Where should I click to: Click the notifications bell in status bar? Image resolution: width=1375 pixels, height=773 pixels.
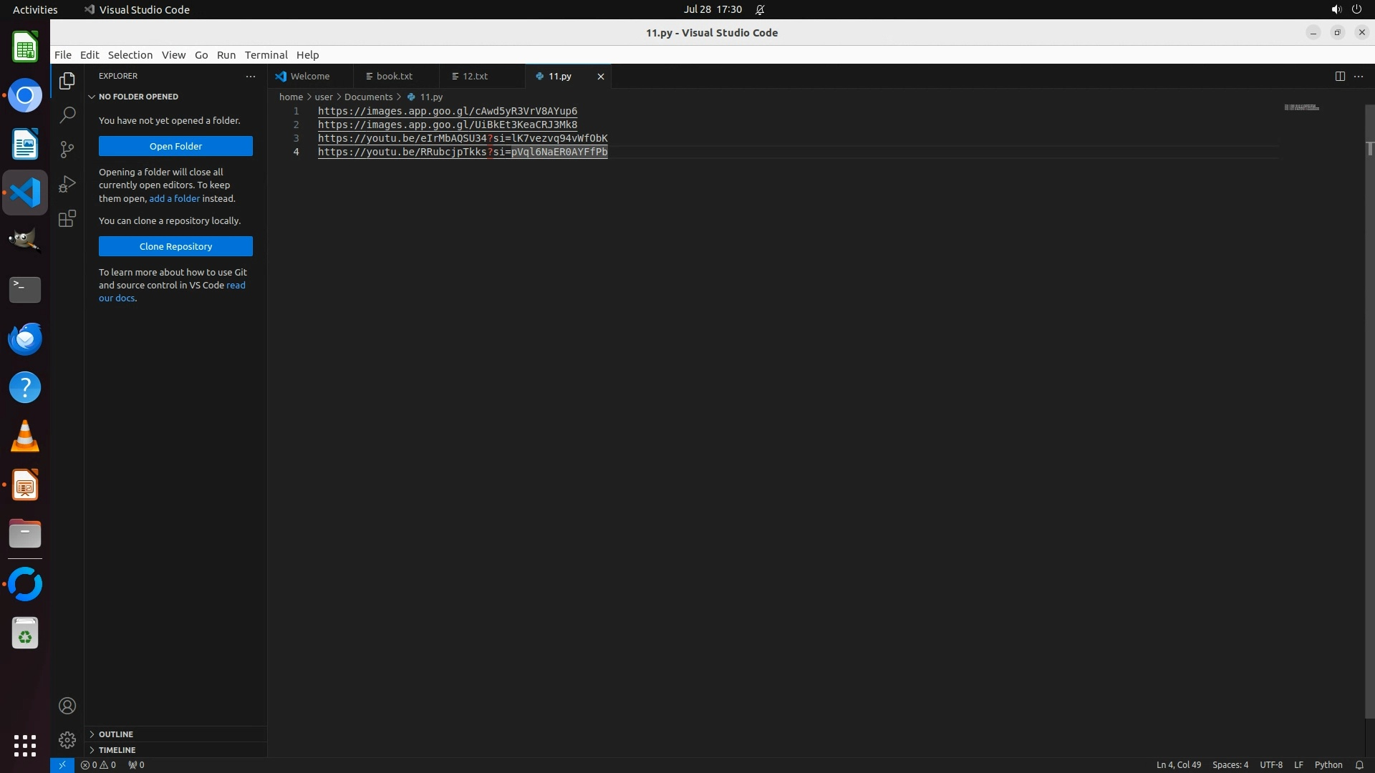[1359, 764]
